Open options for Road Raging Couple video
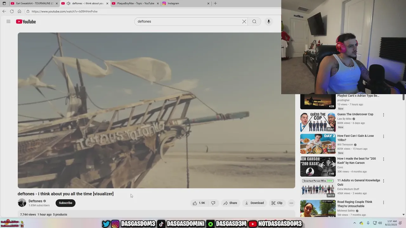Image resolution: width=406 pixels, height=228 pixels. coord(383,203)
